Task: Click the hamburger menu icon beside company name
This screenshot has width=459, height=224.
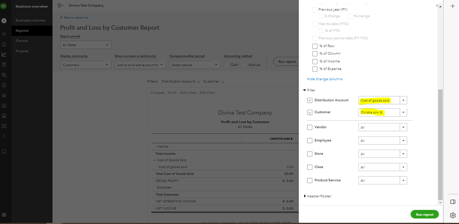Action: pyautogui.click(x=60, y=6)
